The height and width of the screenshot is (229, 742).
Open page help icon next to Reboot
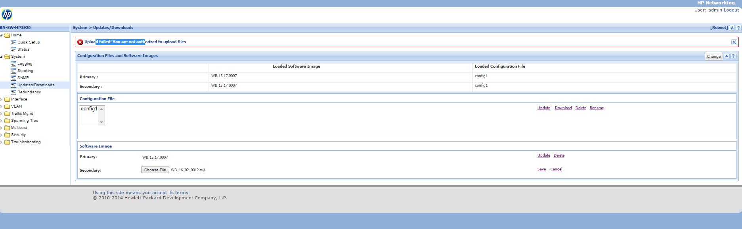tap(738, 28)
